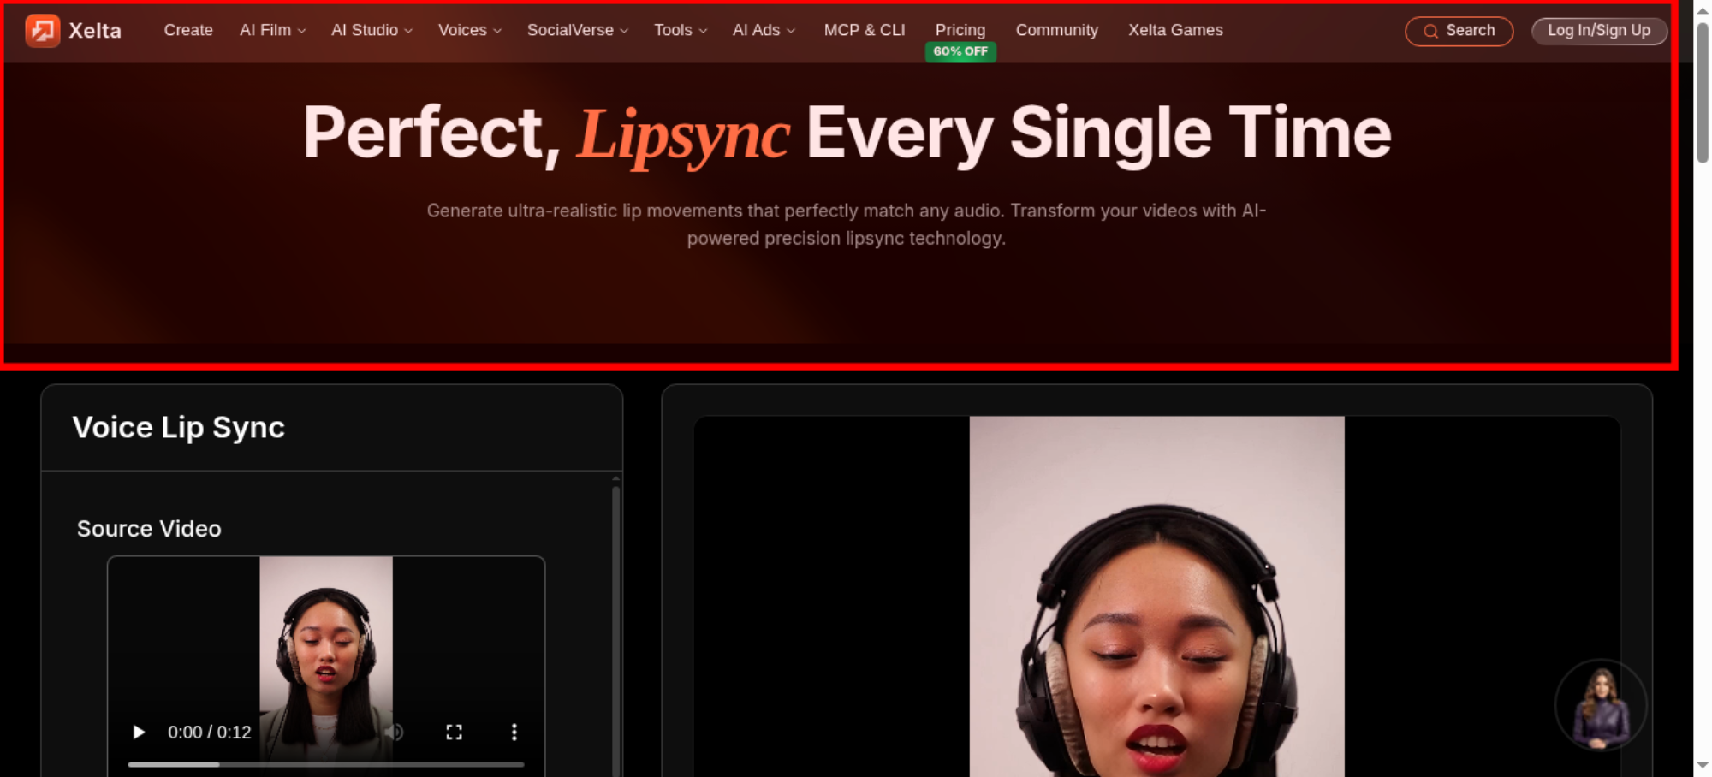This screenshot has width=1712, height=777.
Task: Open the Pricing page
Action: (x=960, y=30)
